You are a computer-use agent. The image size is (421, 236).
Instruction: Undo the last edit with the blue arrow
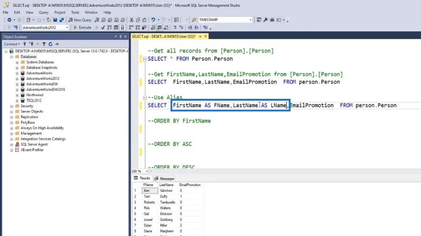coord(153,20)
